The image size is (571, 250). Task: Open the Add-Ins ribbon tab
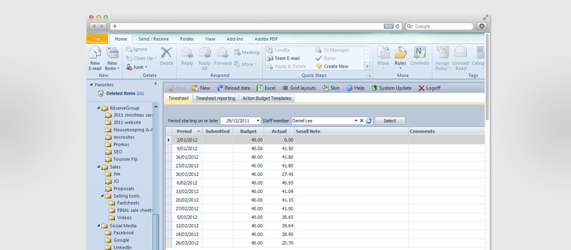[x=235, y=39]
